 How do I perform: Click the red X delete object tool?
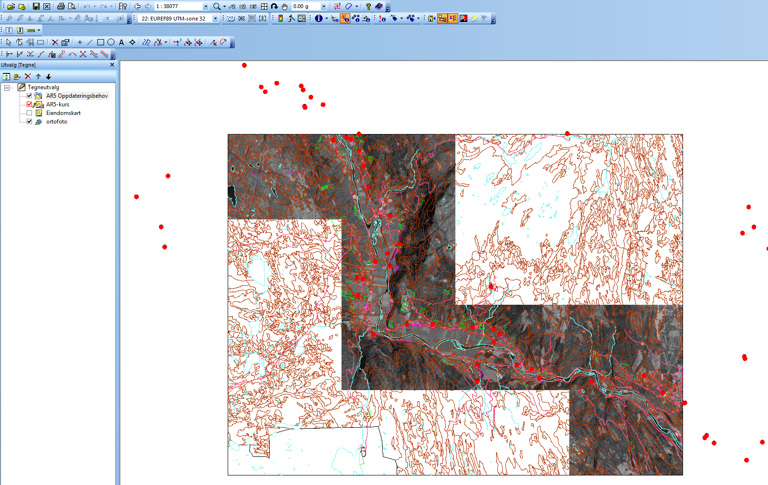click(x=55, y=42)
